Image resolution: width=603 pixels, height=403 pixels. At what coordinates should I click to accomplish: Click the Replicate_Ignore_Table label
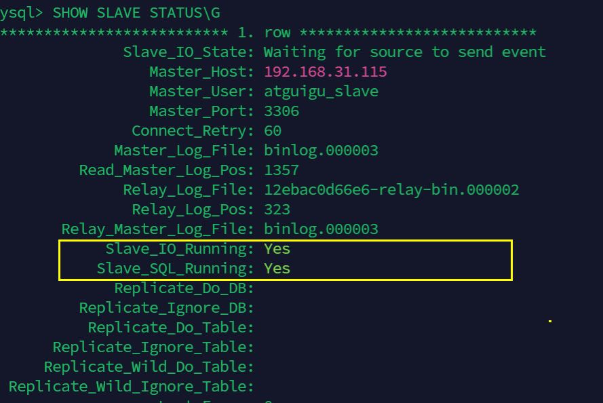click(153, 347)
